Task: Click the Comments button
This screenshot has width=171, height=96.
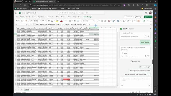Action: 129,17
